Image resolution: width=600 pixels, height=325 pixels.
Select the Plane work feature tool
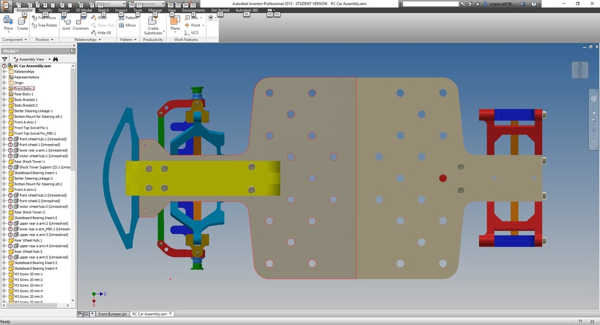pyautogui.click(x=175, y=23)
